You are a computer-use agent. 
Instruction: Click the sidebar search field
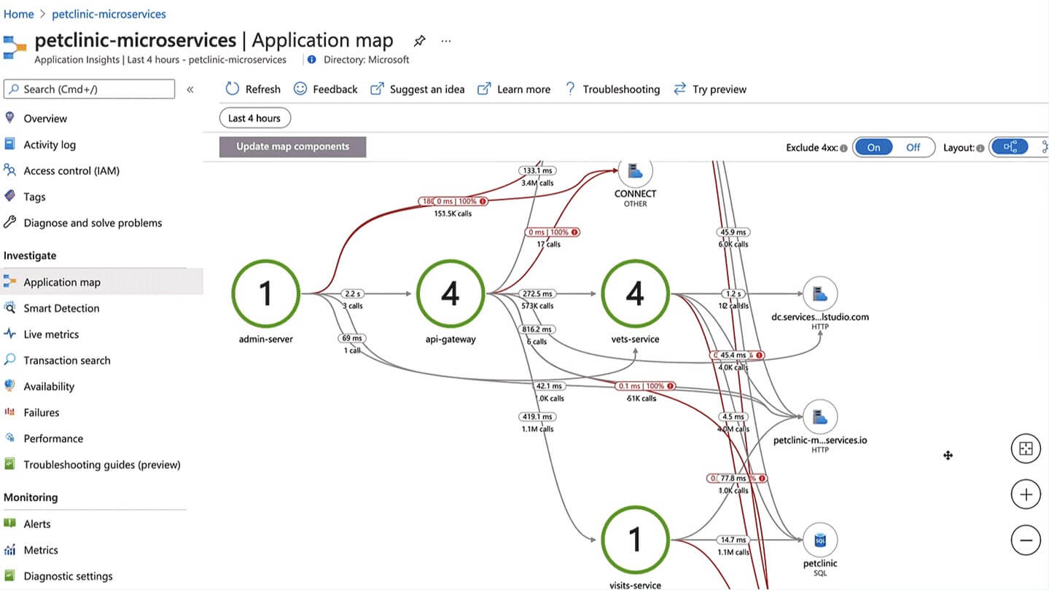click(x=90, y=89)
